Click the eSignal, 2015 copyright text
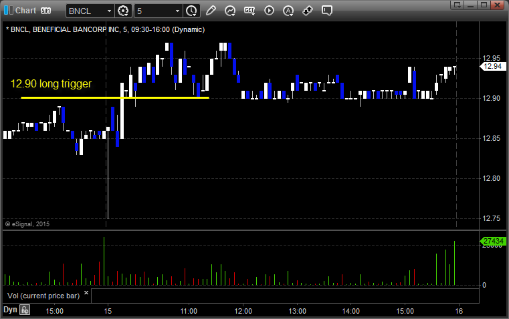Screen dimensions: 509x319 point(27,224)
